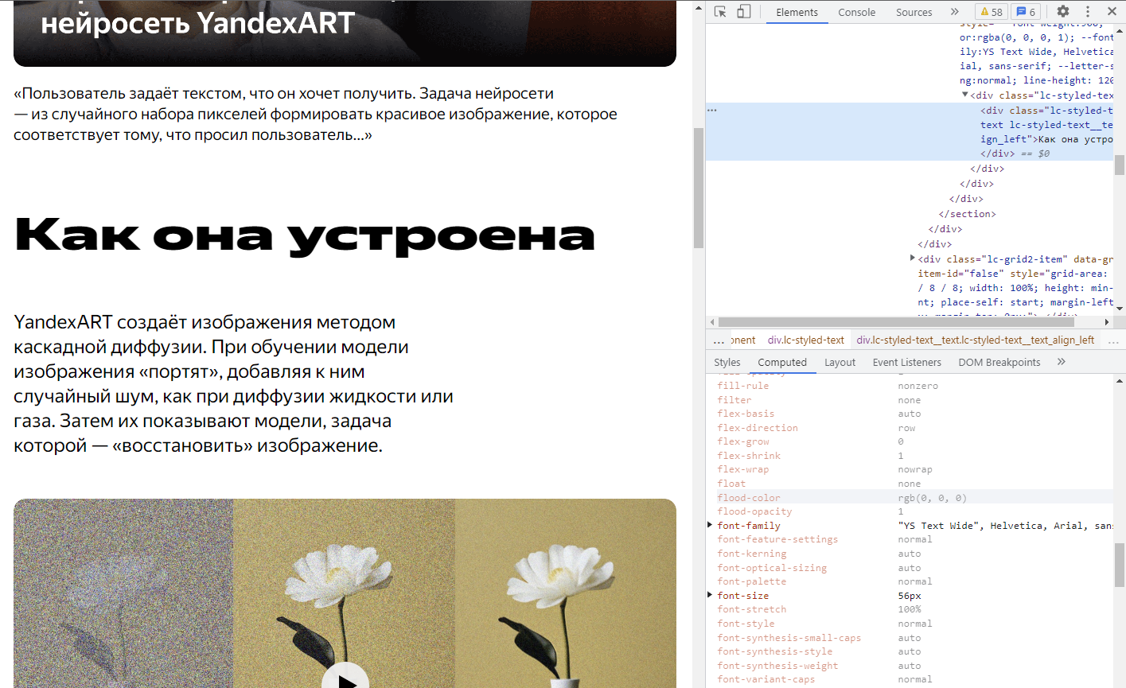Screen dimensions: 1126x688
Task: Open the DevTools three-dot menu
Action: (1088, 12)
